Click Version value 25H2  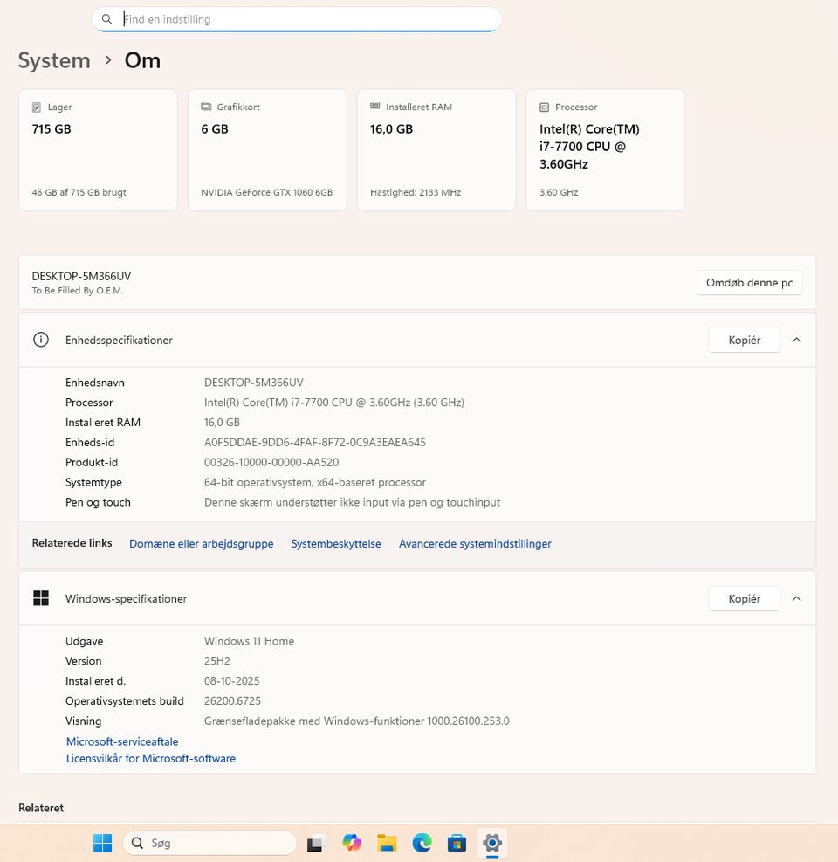point(217,661)
